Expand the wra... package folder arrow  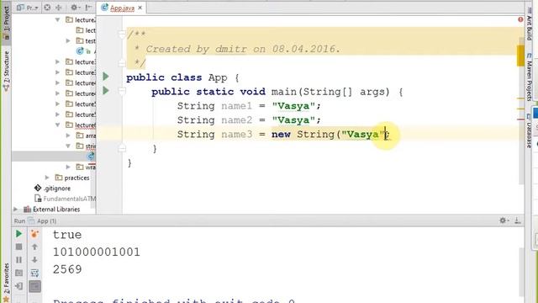68,167
